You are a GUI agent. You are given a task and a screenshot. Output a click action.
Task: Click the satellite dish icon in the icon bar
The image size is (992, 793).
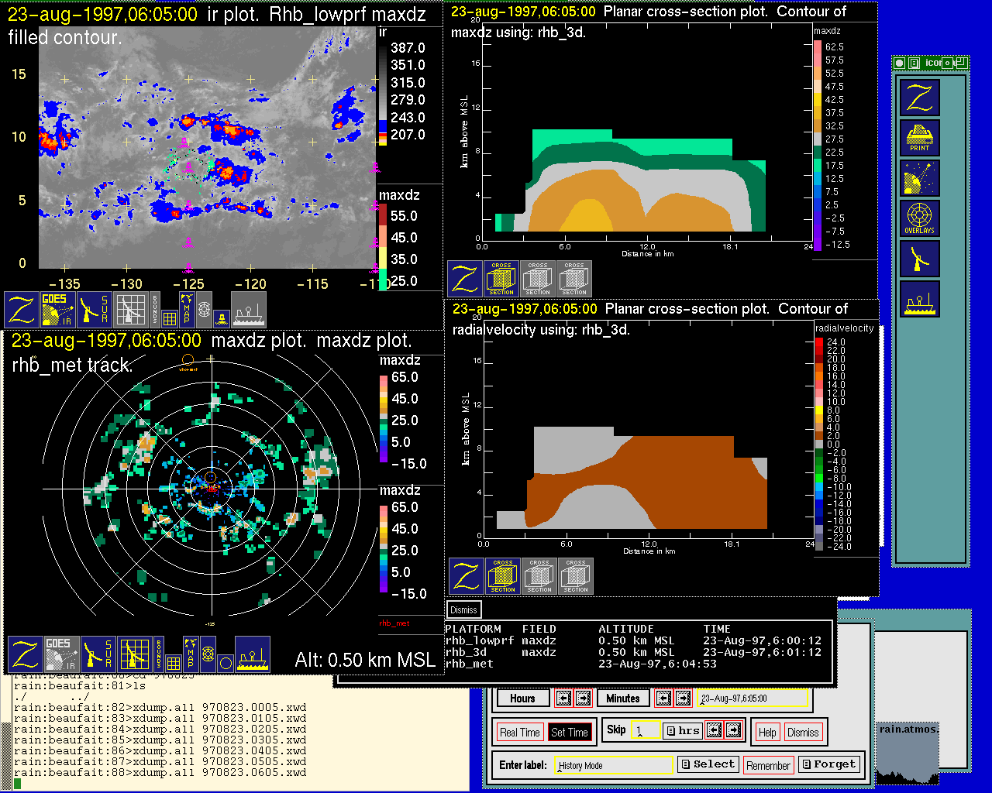click(919, 178)
